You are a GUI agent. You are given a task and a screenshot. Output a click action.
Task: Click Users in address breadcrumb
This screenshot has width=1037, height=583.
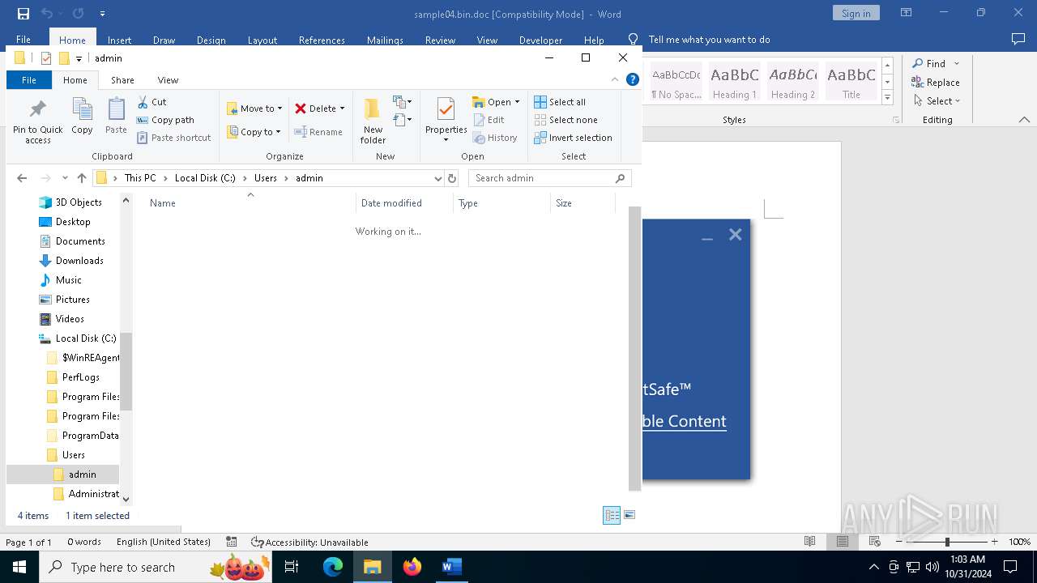click(266, 178)
